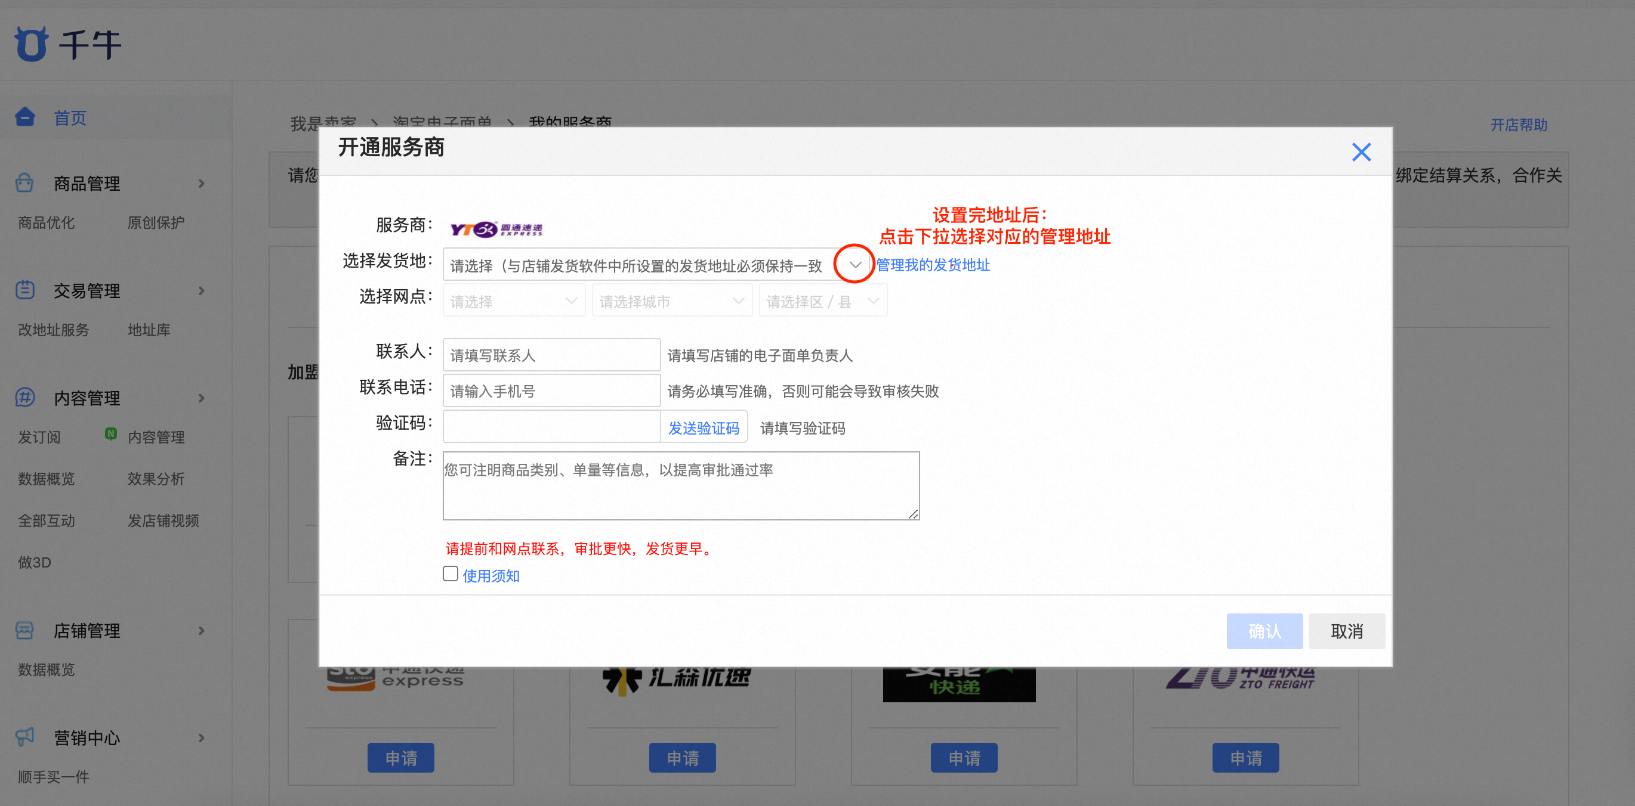Click 申请 under 安能快递
The width and height of the screenshot is (1635, 806).
point(964,758)
